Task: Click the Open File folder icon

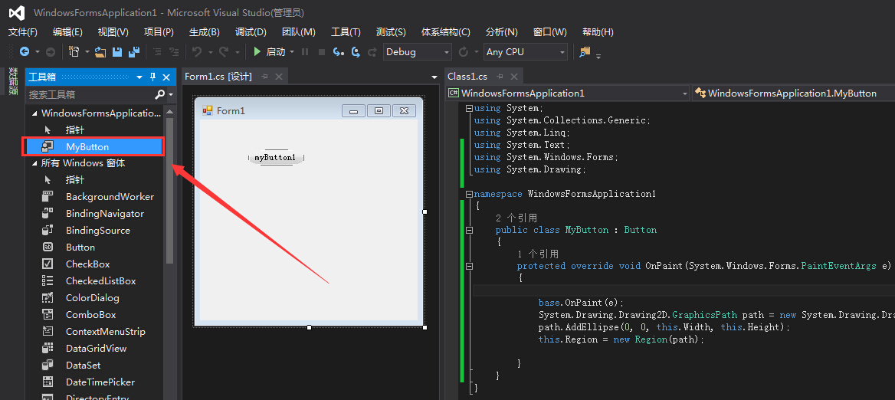Action: click(x=100, y=52)
